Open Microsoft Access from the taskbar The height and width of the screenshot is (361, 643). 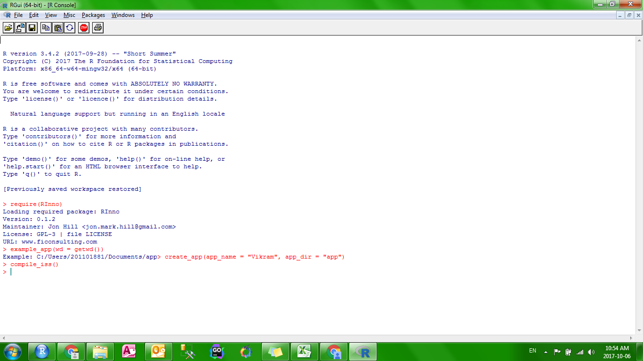tap(129, 352)
